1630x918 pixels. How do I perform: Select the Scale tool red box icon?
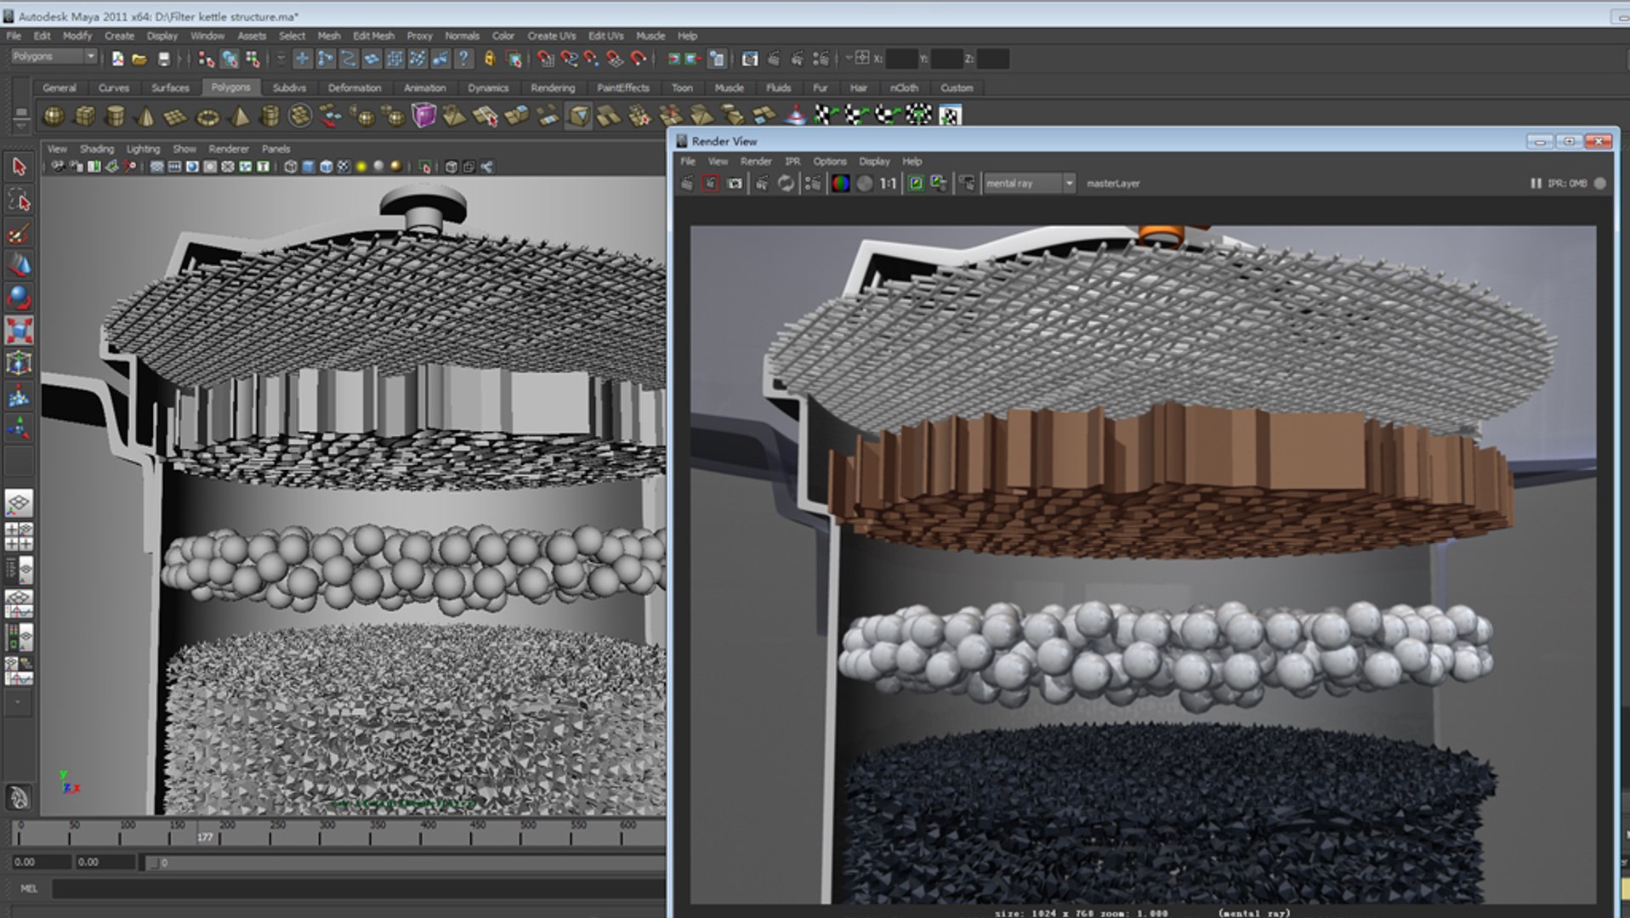(19, 330)
